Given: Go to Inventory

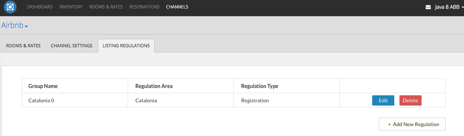Looking at the screenshot, I should (71, 7).
